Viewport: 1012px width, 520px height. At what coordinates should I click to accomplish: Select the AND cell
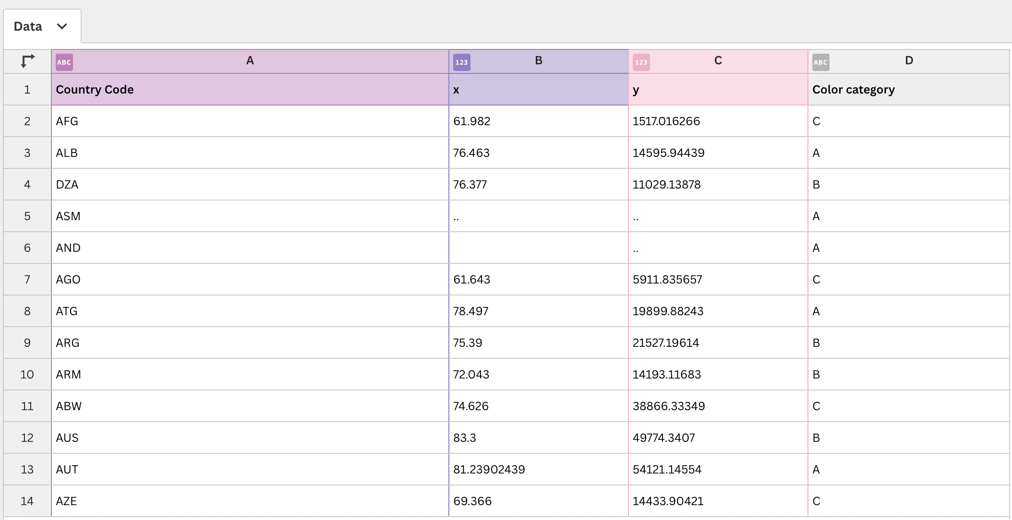[250, 248]
